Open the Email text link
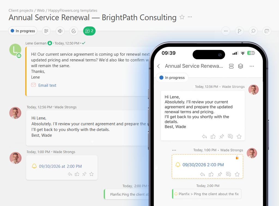The height and width of the screenshot is (206, 279). click(47, 85)
